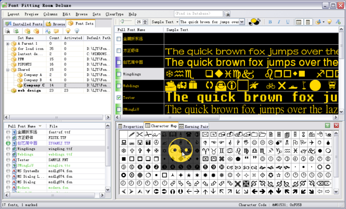Open the sample text string dropdown

pos(242,22)
